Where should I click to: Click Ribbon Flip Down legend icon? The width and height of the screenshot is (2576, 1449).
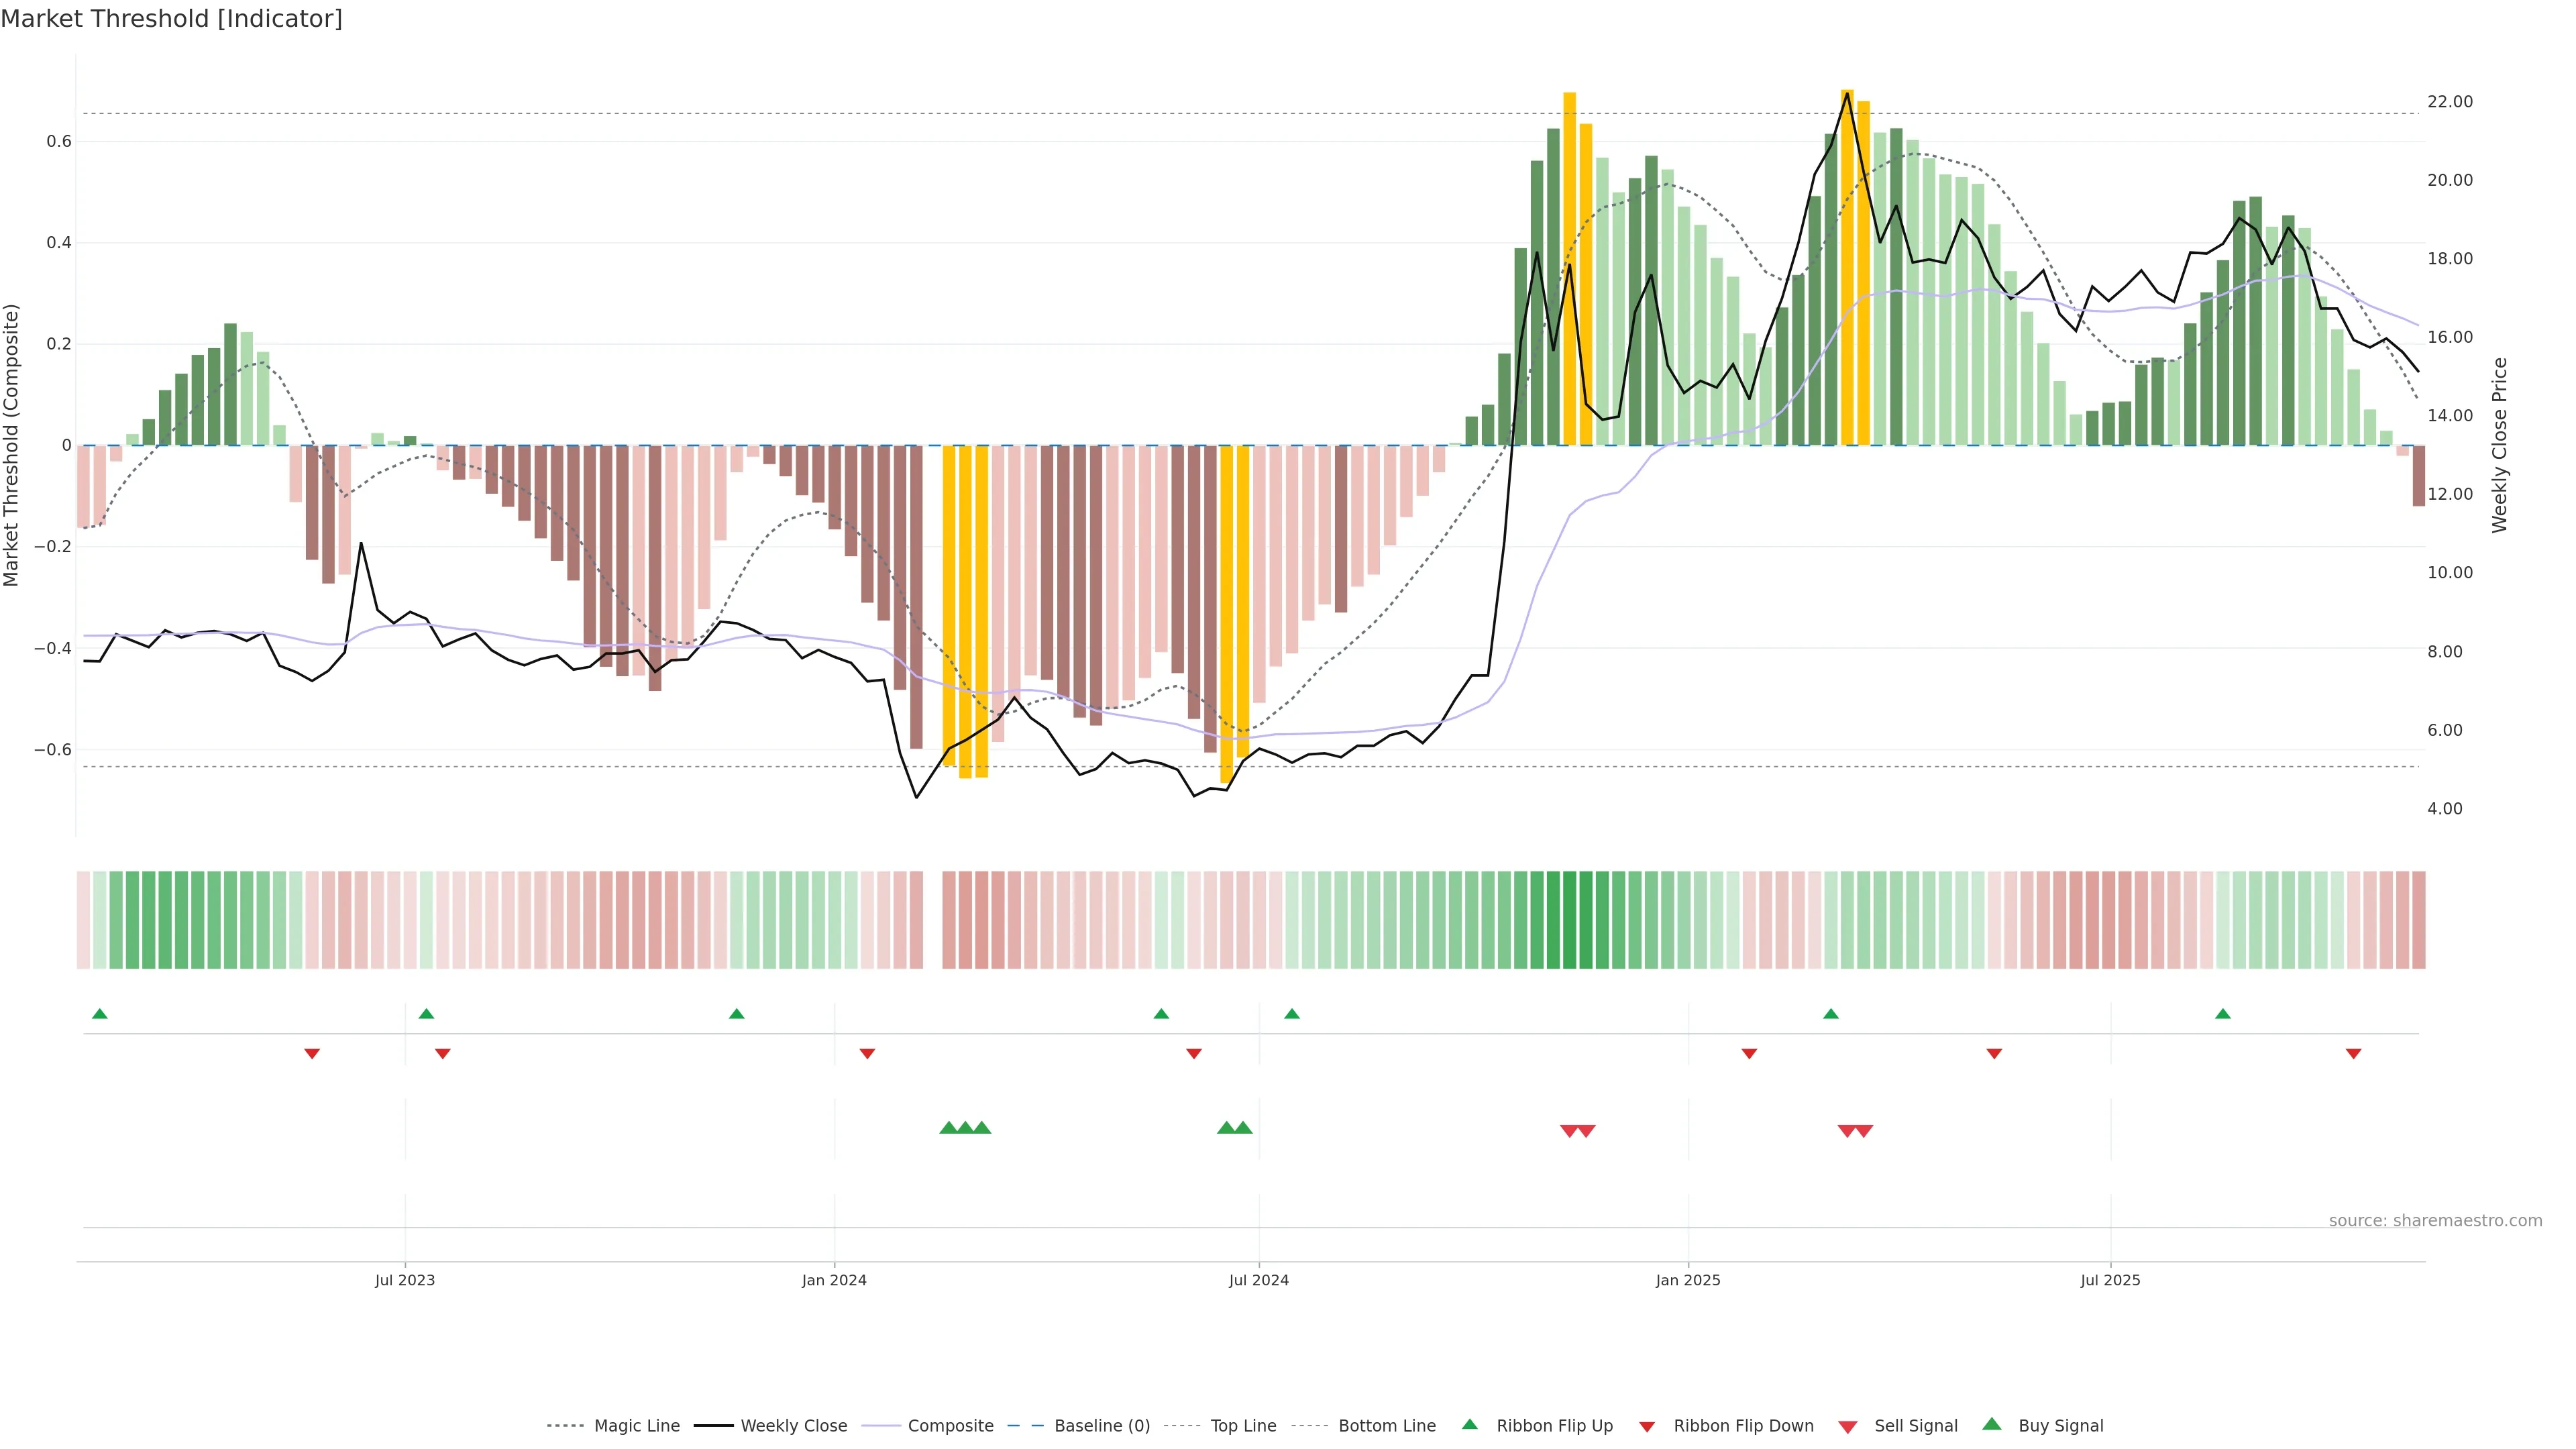[1646, 1426]
